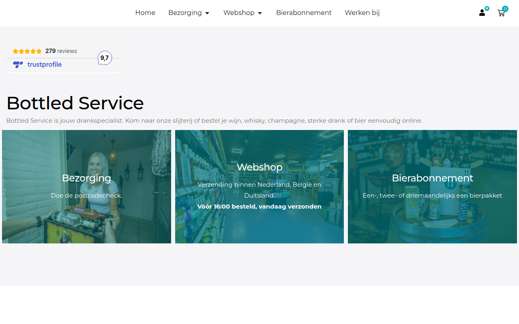Open the user account icon
This screenshot has height=324, width=519.
click(x=482, y=13)
